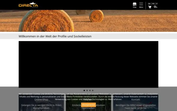Switch language to IT

coord(157,4)
